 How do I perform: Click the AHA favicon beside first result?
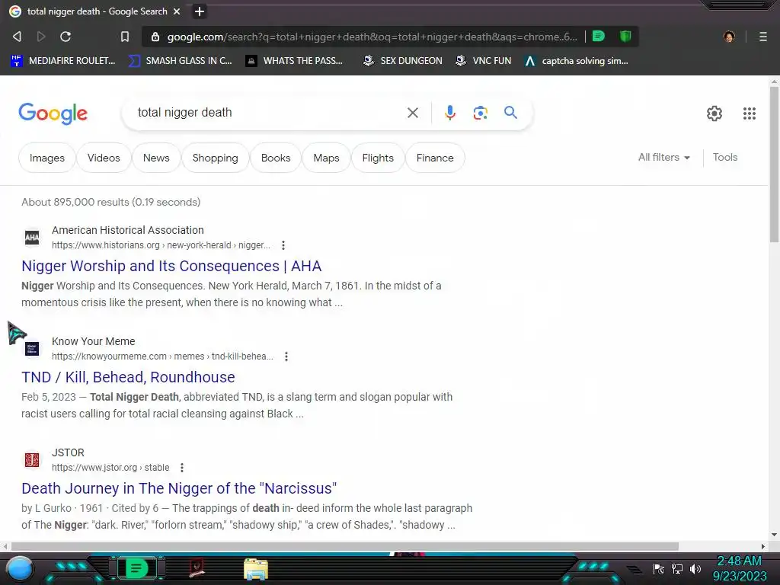[32, 238]
